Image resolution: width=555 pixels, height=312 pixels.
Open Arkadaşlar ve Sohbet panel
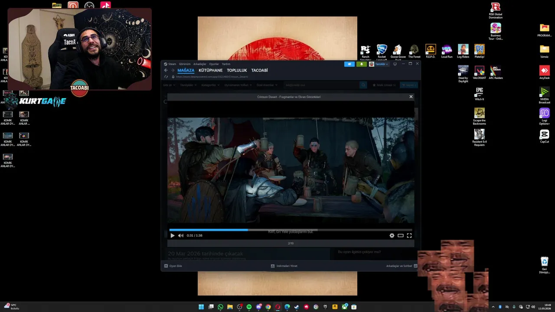tap(402, 266)
